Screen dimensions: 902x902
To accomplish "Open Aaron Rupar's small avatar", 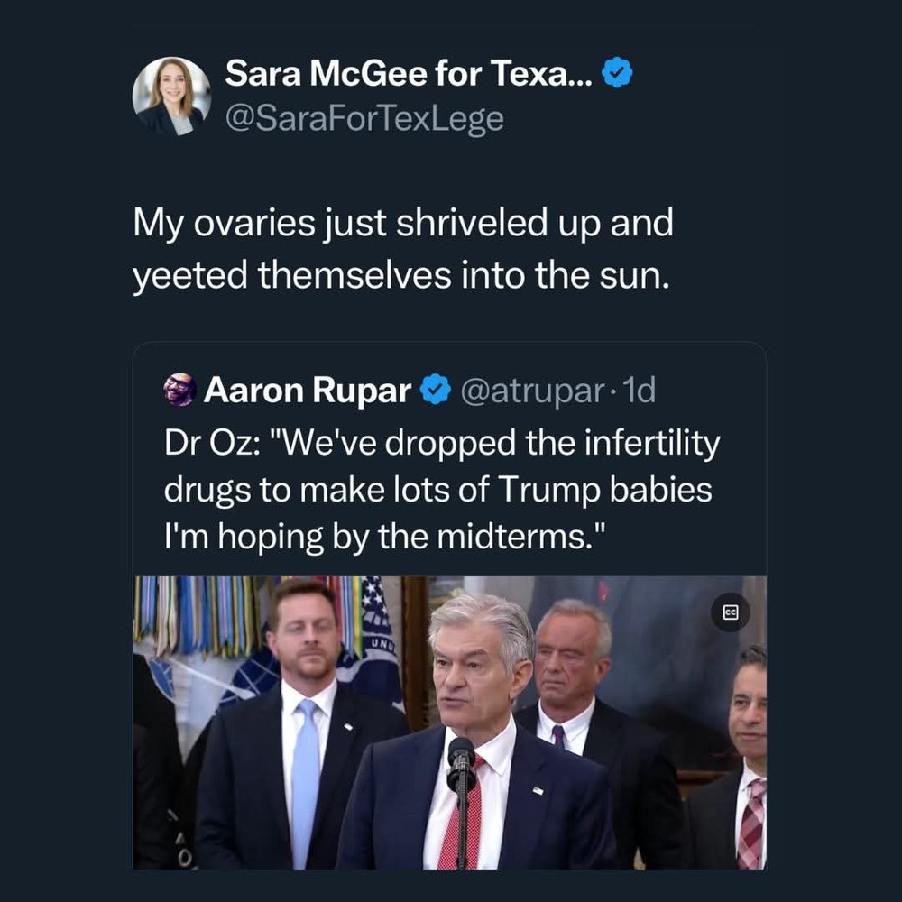I will [x=179, y=390].
